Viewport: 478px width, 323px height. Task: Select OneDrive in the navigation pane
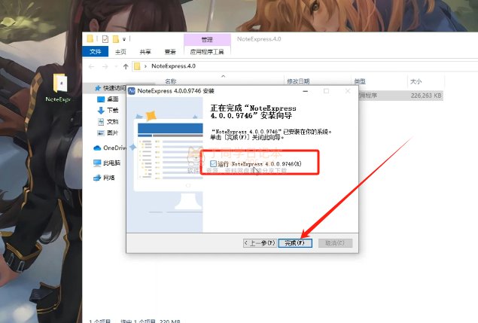[x=109, y=148]
